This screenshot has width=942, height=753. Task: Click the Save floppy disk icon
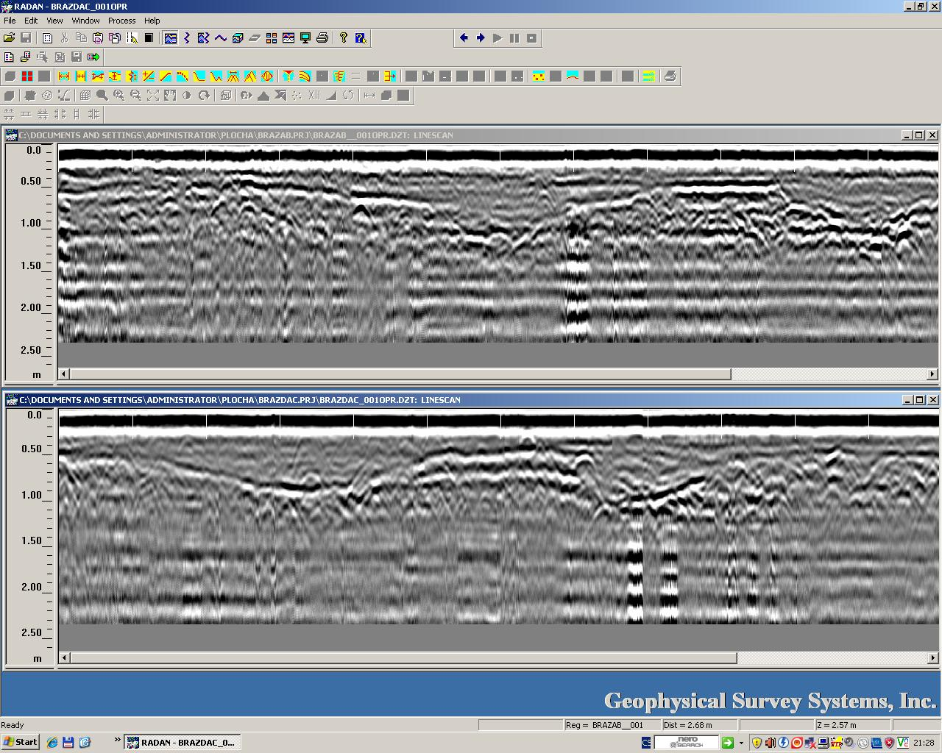point(26,38)
